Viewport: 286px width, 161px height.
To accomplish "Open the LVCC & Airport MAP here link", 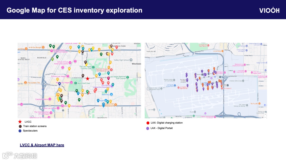I will tap(42, 145).
